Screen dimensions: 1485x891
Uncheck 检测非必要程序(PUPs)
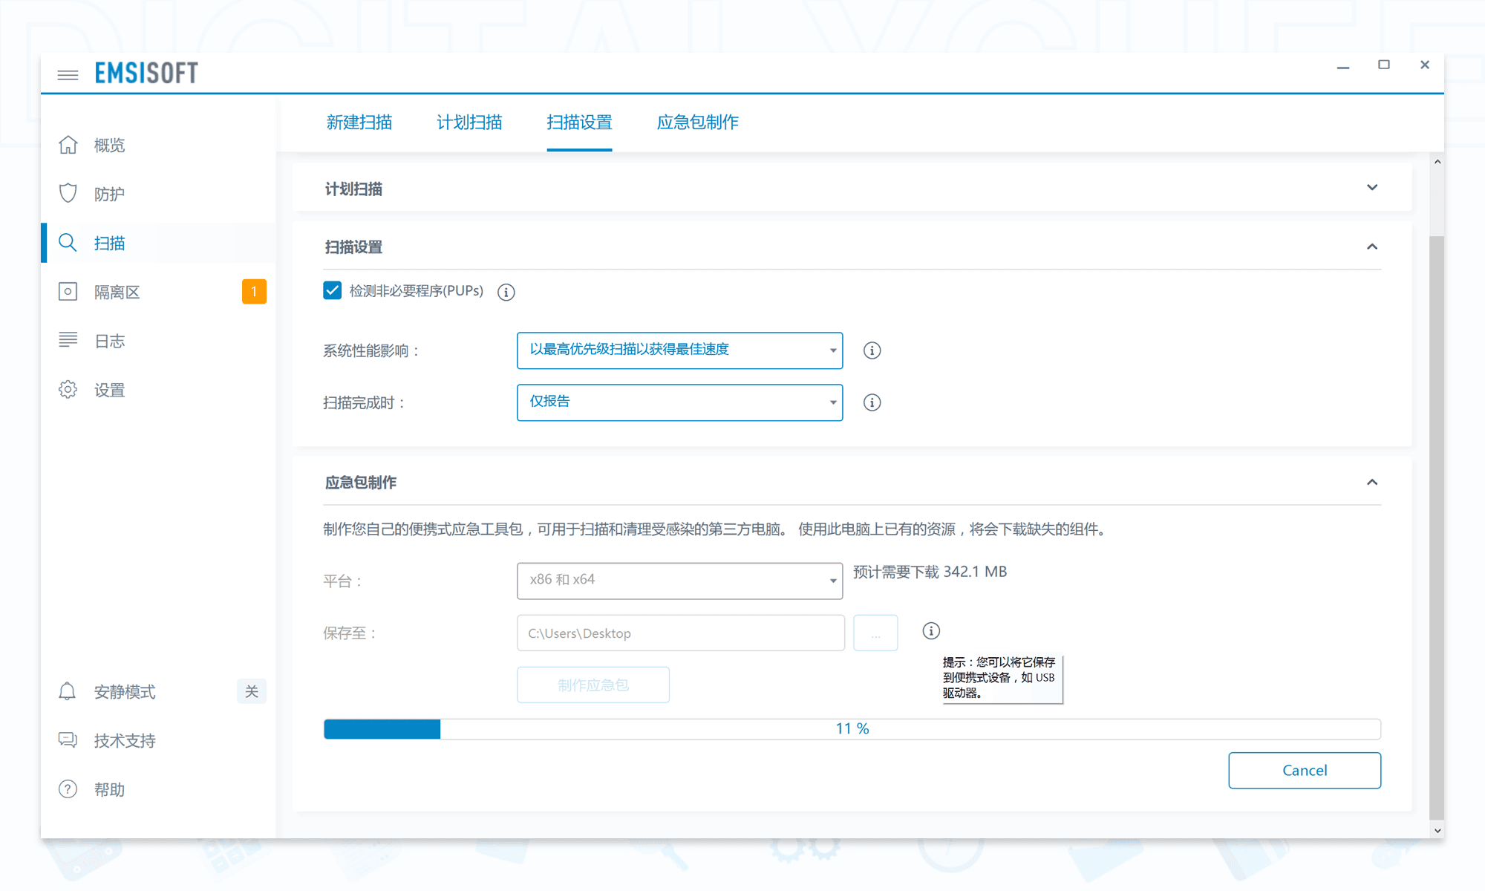331,291
